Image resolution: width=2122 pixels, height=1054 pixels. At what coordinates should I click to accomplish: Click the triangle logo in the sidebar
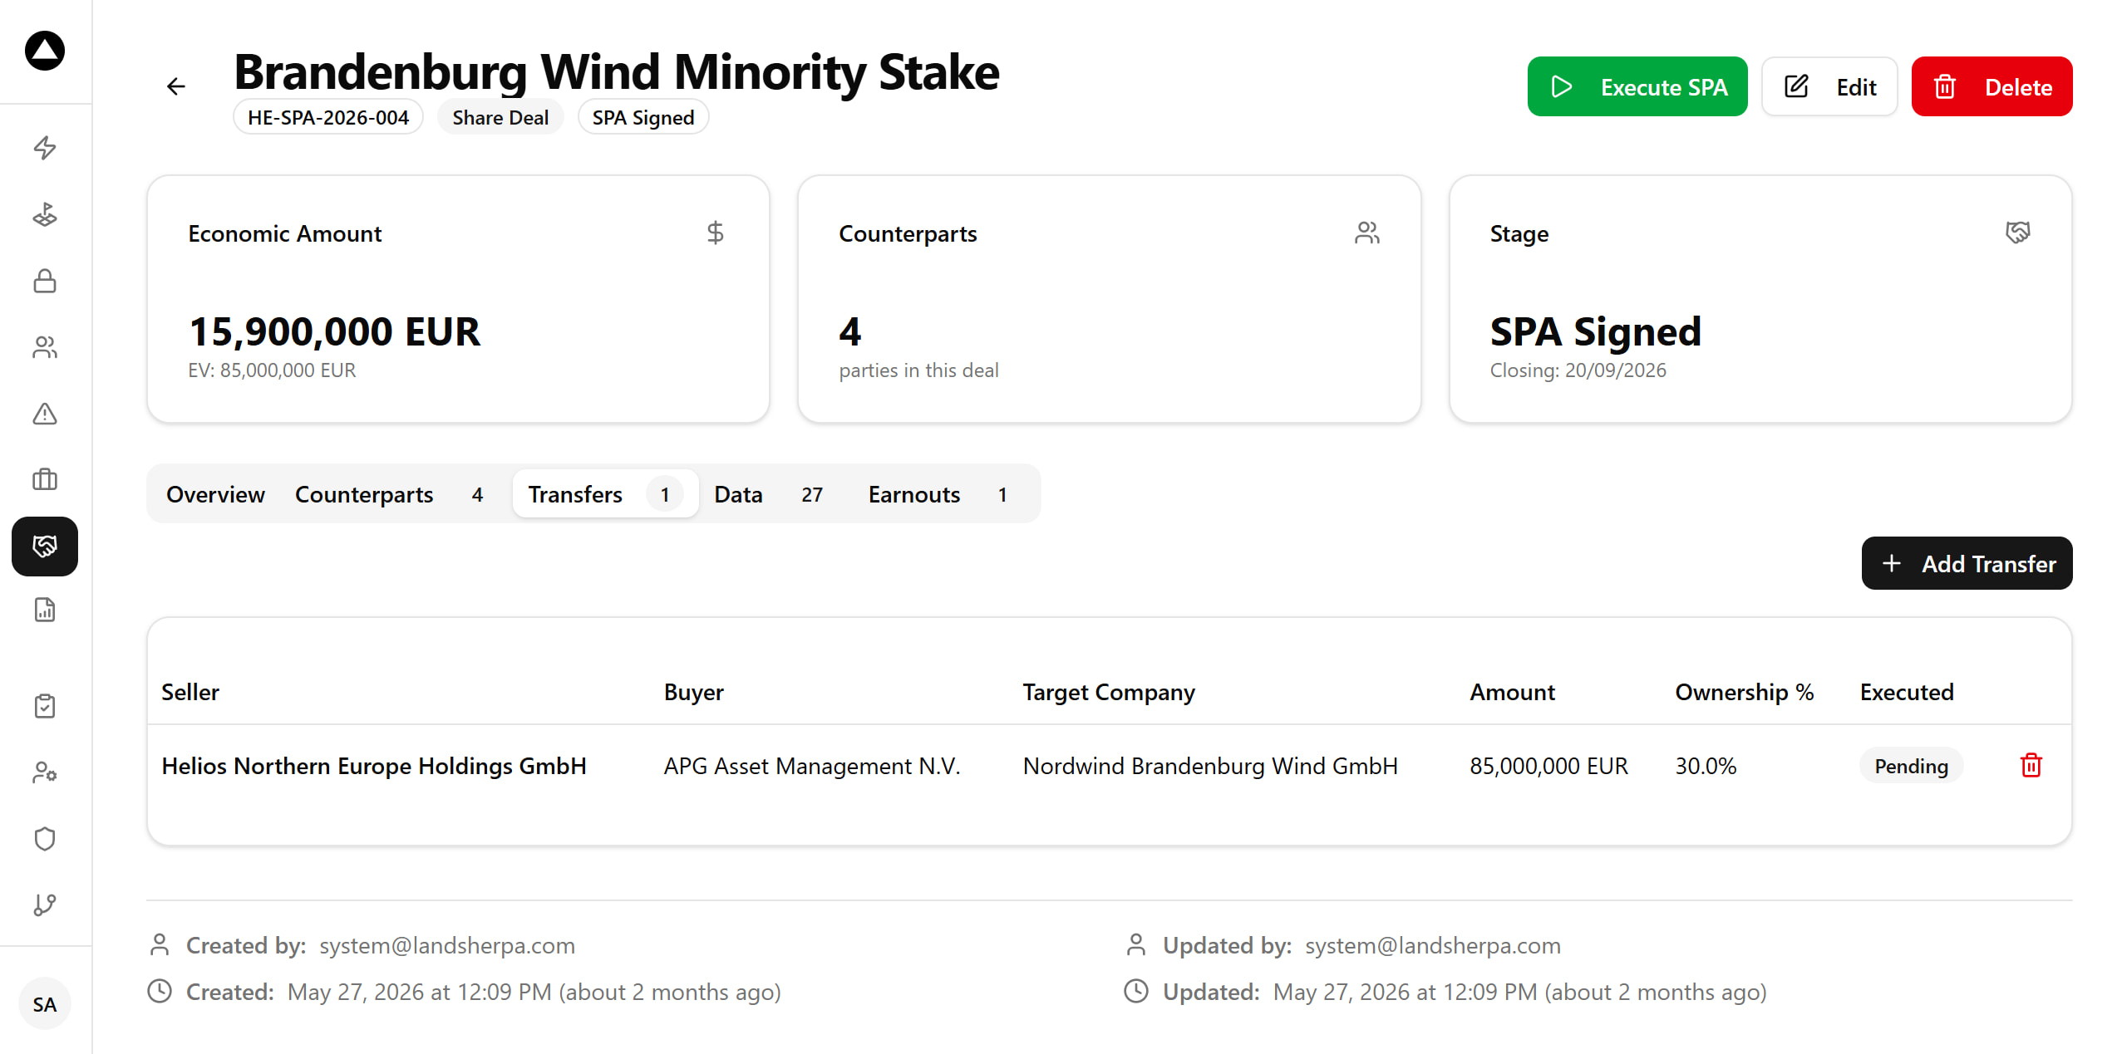pos(45,51)
